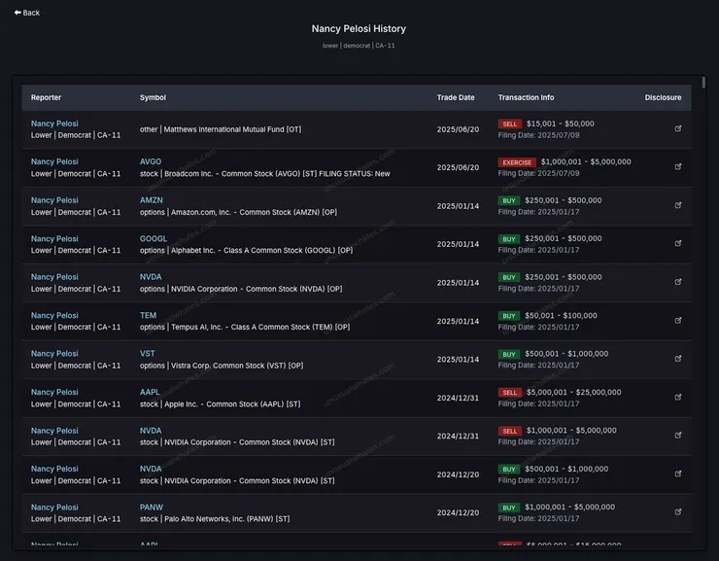Open disclosure icon for AVGO exercise row
The height and width of the screenshot is (561, 719).
677,166
